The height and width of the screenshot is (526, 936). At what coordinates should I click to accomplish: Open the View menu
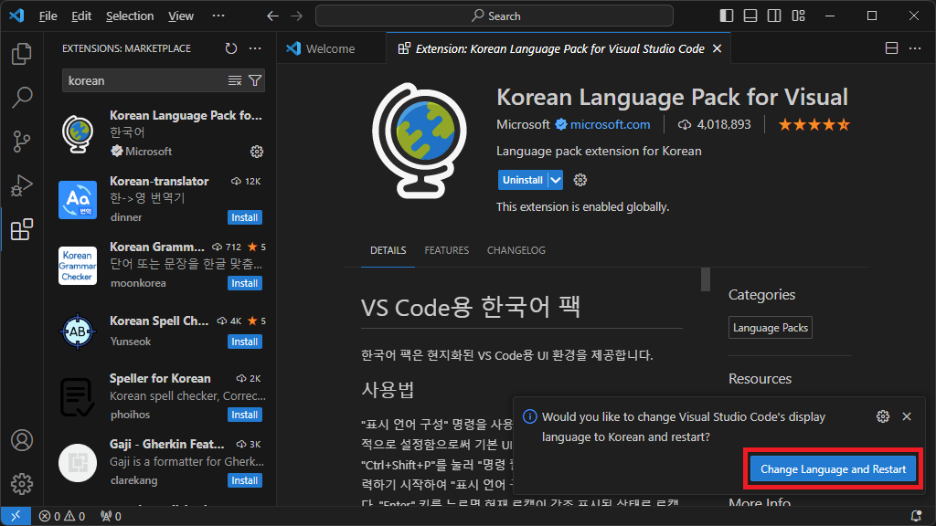pyautogui.click(x=180, y=16)
